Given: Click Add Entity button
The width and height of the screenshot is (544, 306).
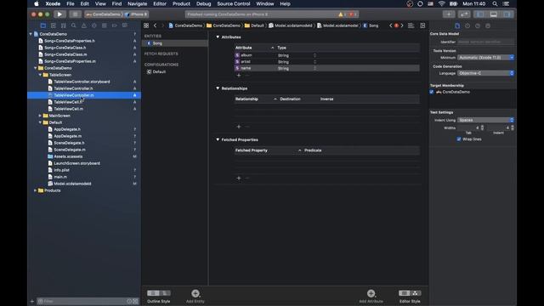Looking at the screenshot, I should point(195,296).
